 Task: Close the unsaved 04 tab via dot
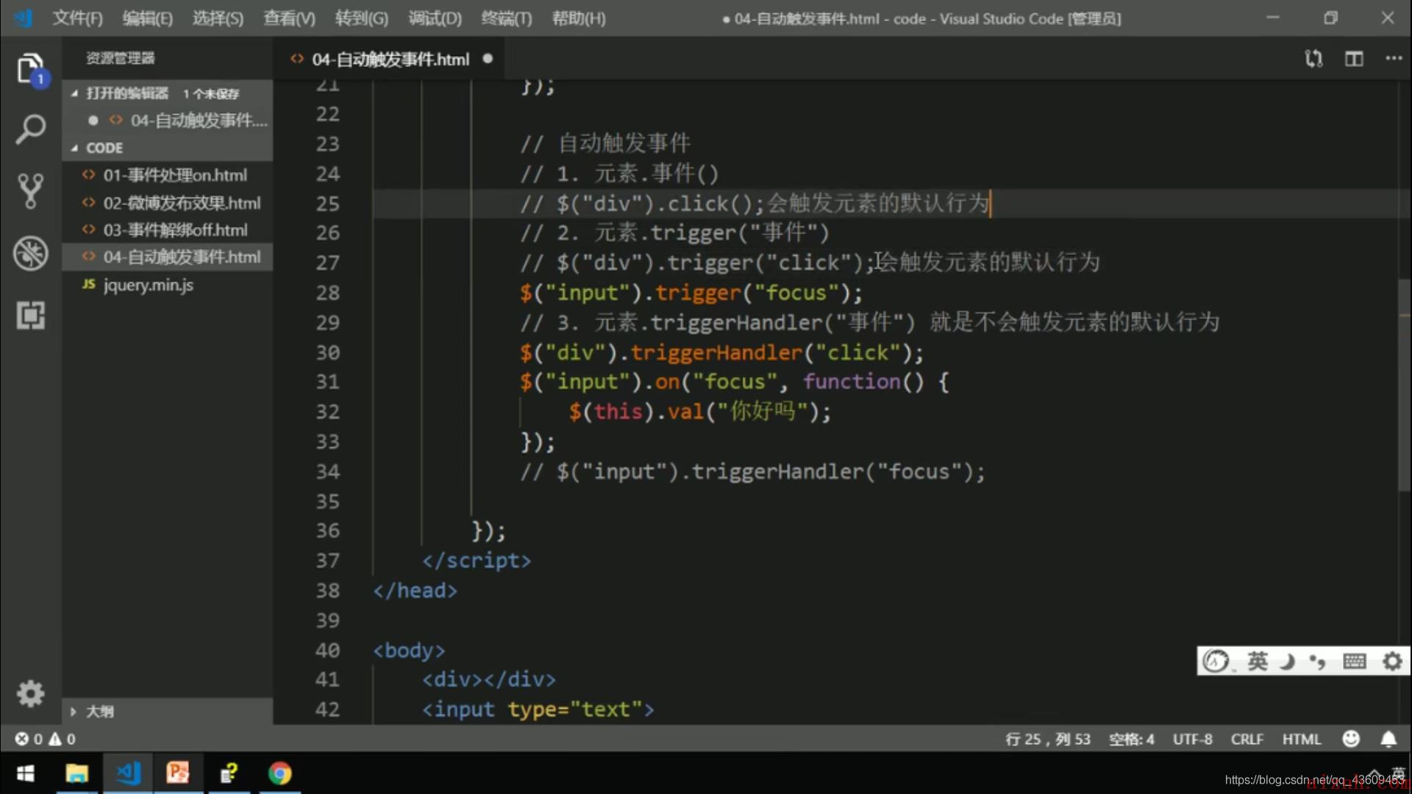click(488, 59)
